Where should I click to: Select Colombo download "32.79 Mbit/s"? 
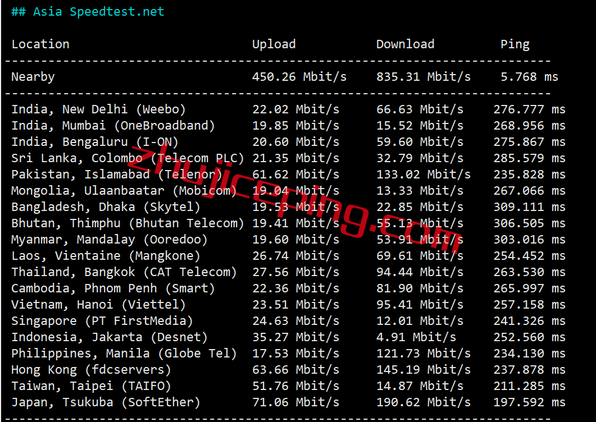click(420, 158)
